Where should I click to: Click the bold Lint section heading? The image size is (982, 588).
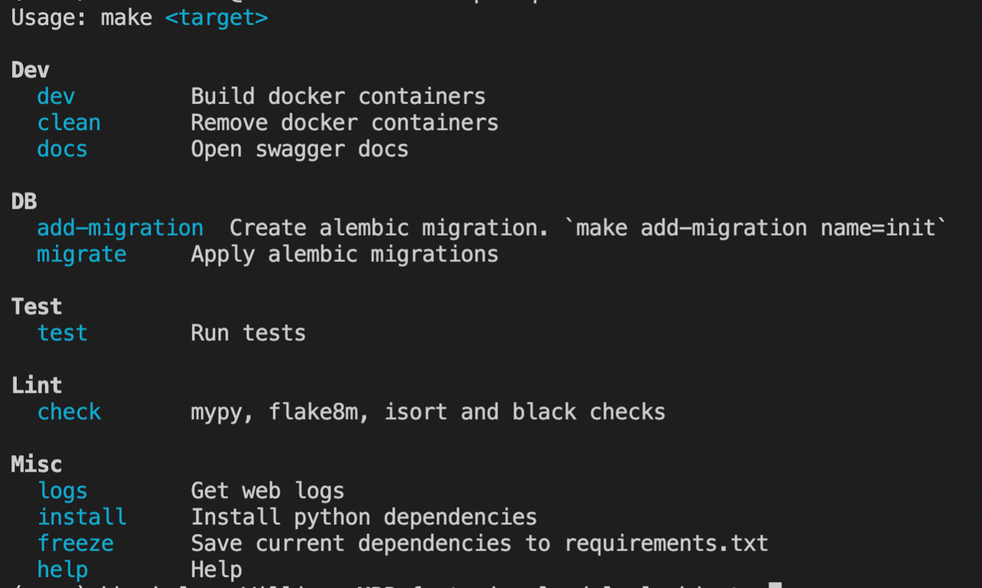coord(37,385)
